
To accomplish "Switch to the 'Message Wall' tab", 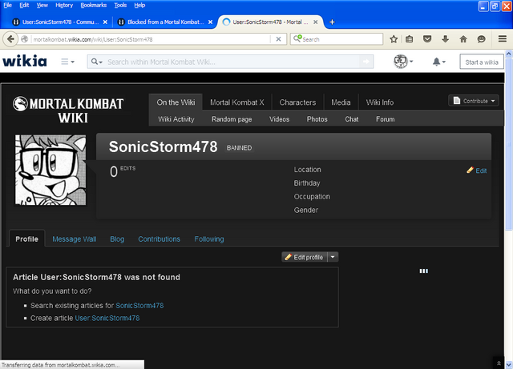I will point(75,239).
